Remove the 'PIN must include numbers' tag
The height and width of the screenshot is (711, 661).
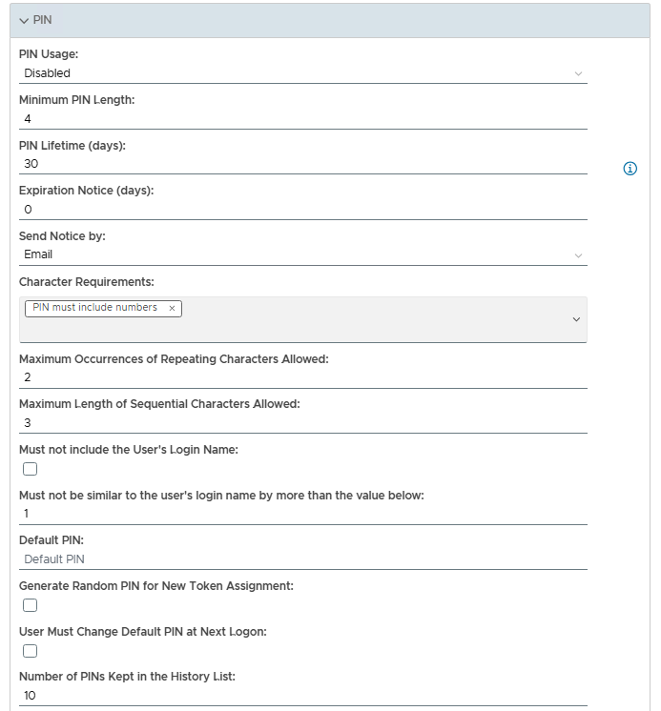pyautogui.click(x=172, y=308)
